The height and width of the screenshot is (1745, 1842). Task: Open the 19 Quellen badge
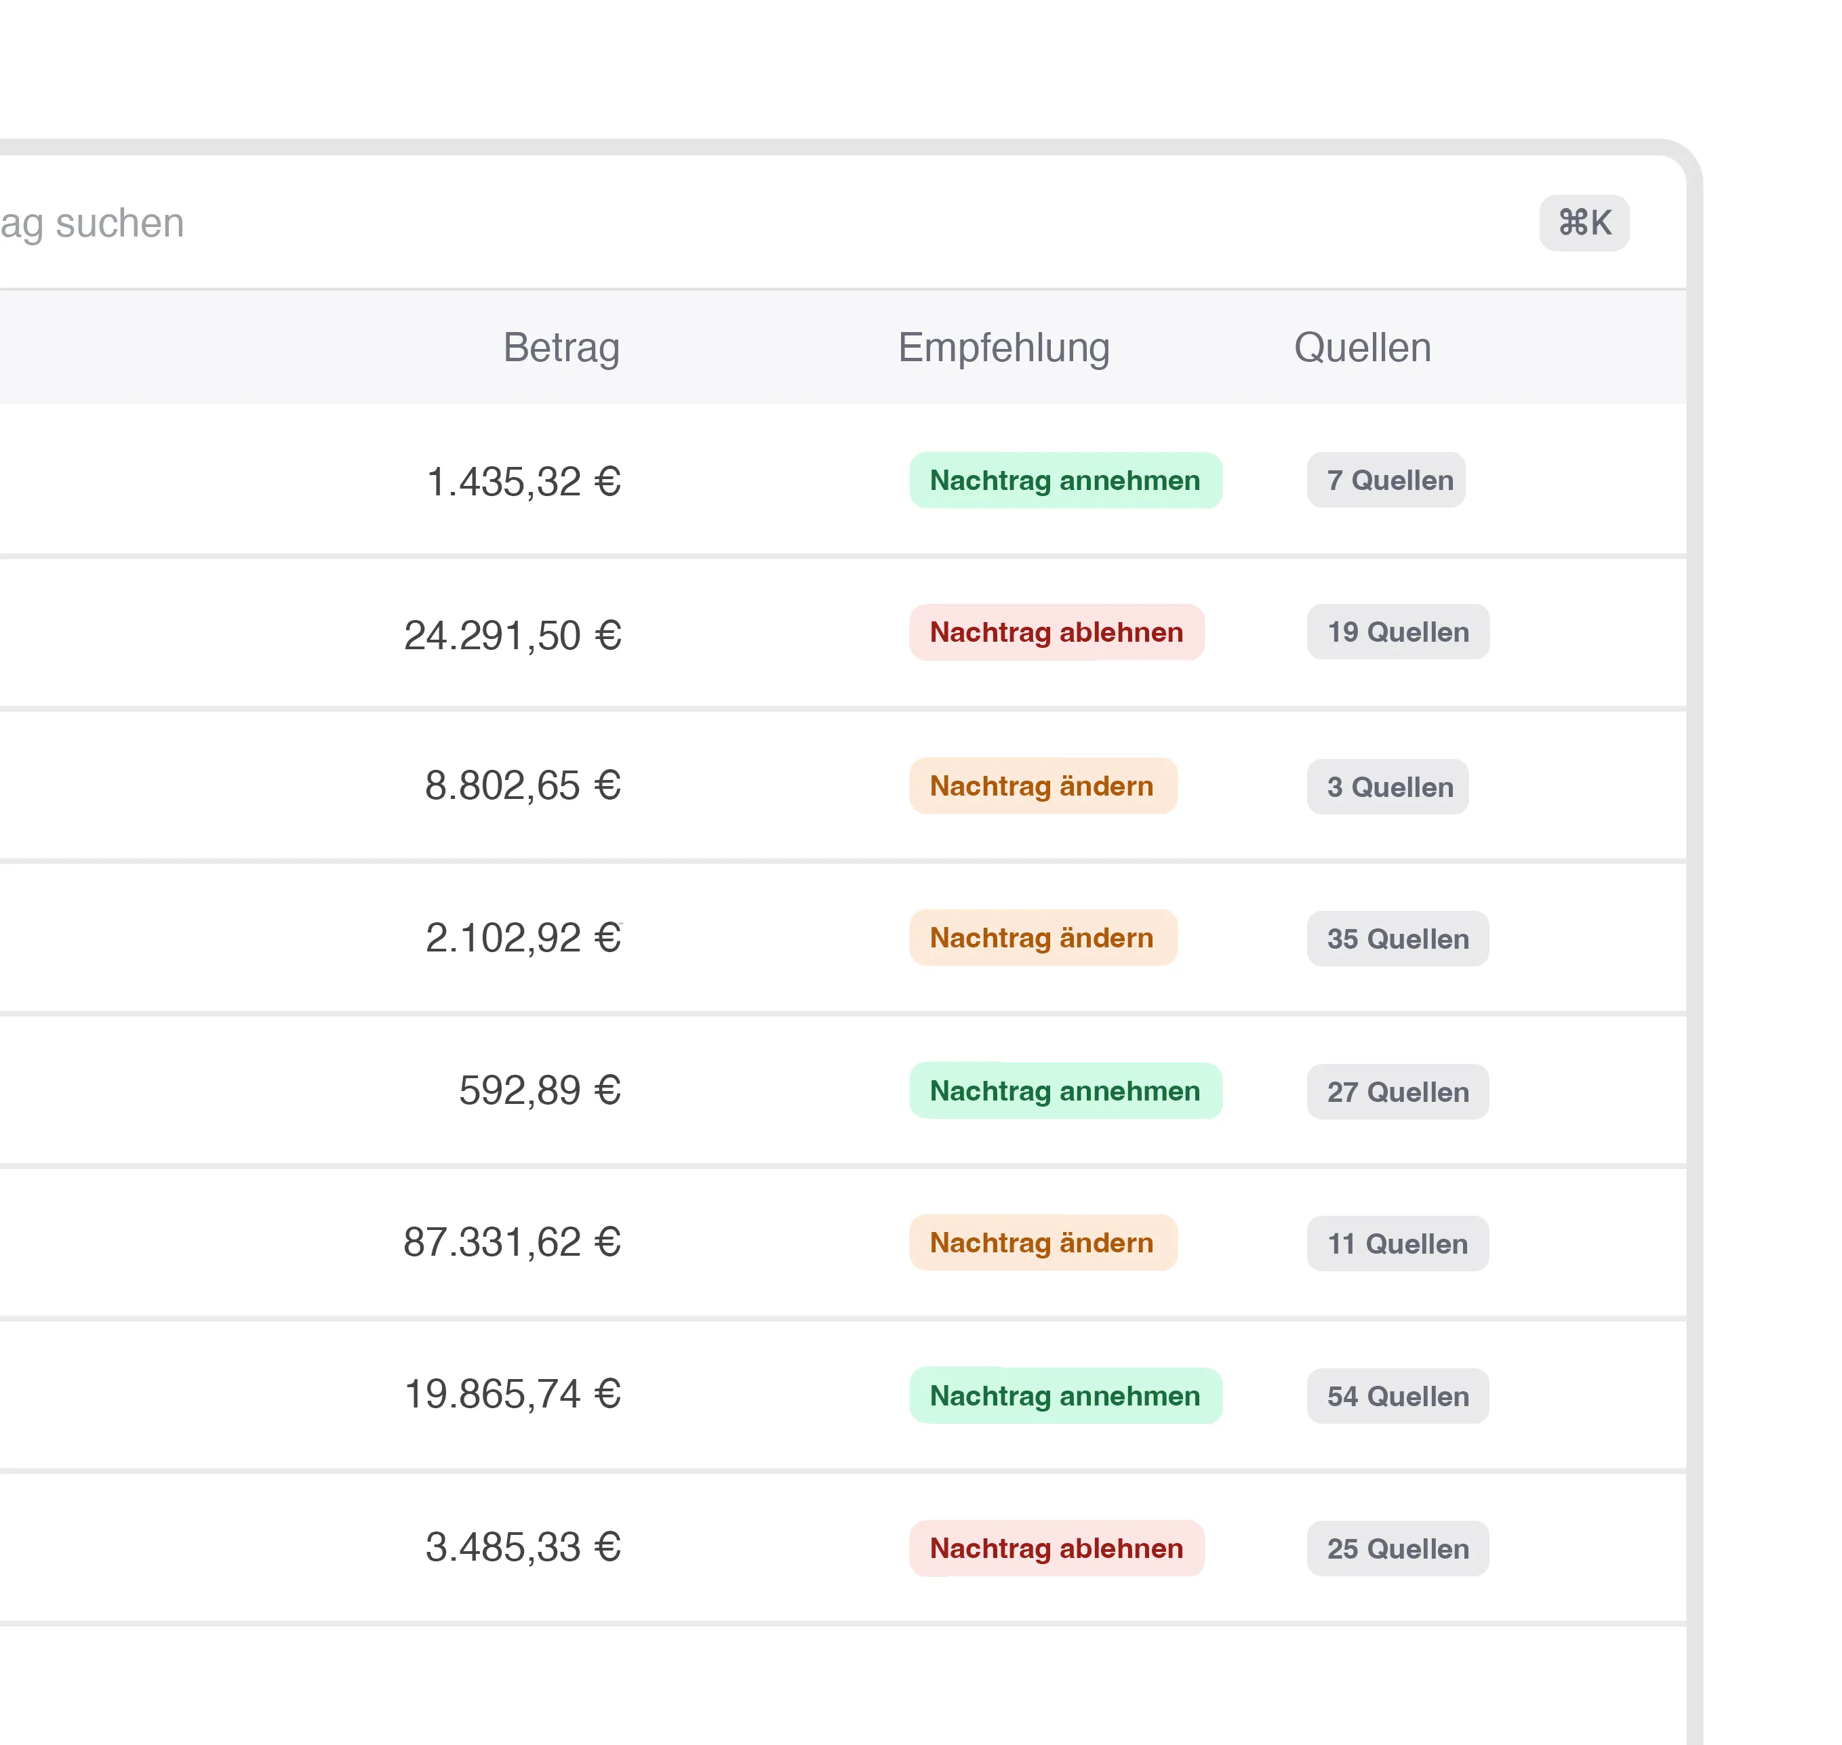pos(1397,632)
